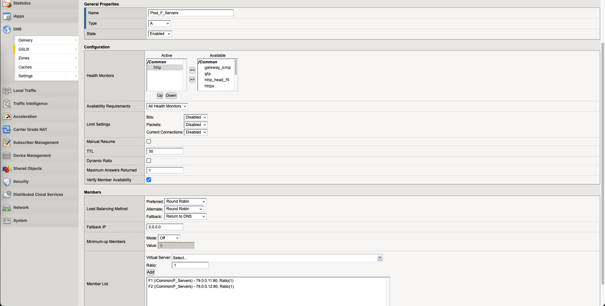Open the Availability Requirements dropdown
This screenshot has width=605, height=306.
pyautogui.click(x=167, y=106)
